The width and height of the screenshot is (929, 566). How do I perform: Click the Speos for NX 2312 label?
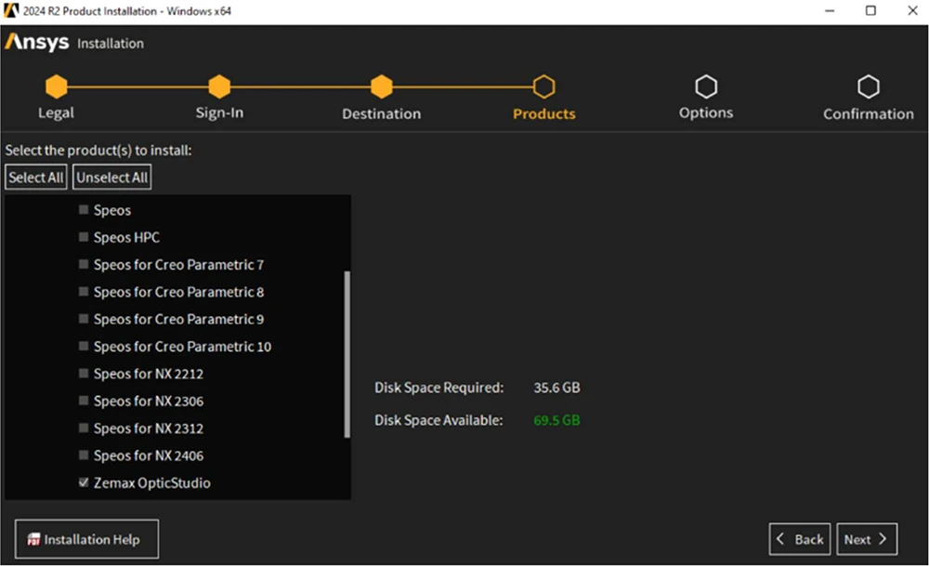tap(148, 428)
